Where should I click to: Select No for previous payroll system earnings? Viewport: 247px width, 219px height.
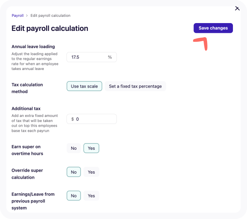coord(74,196)
